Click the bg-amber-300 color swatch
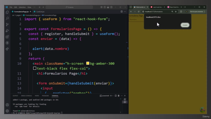 coord(88,63)
